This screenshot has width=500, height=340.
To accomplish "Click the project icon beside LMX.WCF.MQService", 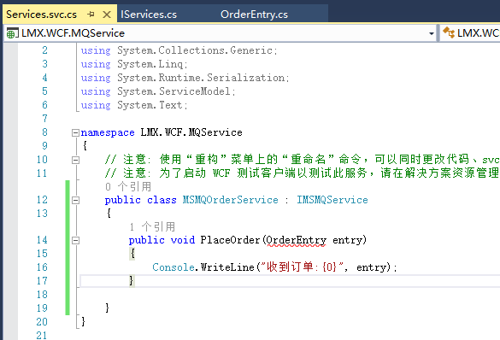I will 12,33.
